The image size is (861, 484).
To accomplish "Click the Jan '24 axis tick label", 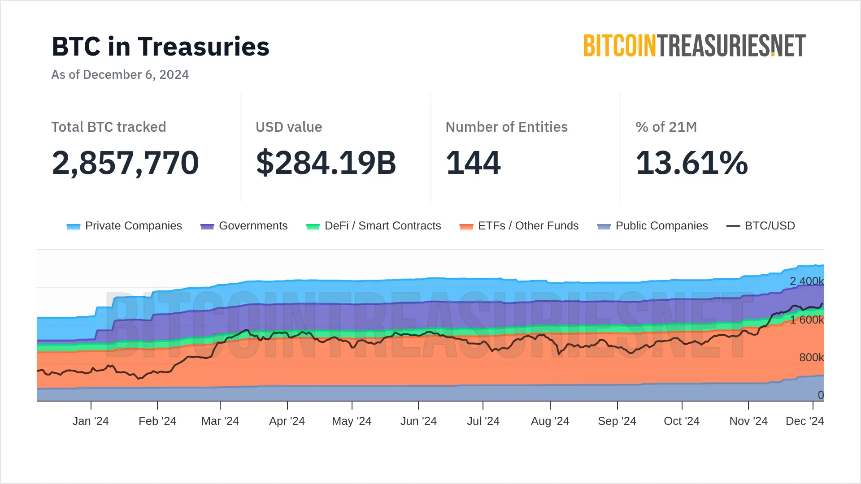I will coord(91,421).
